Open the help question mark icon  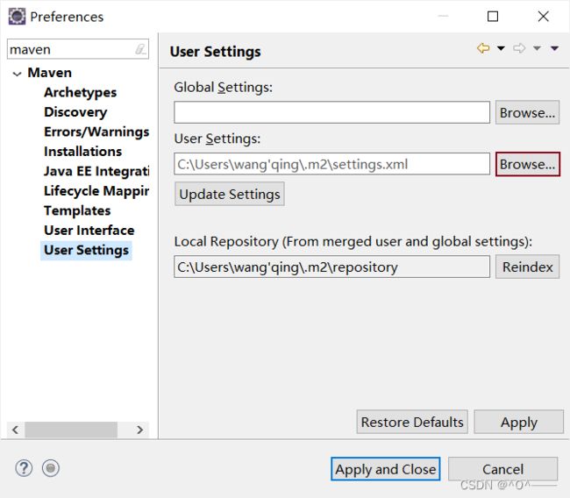pyautogui.click(x=24, y=468)
